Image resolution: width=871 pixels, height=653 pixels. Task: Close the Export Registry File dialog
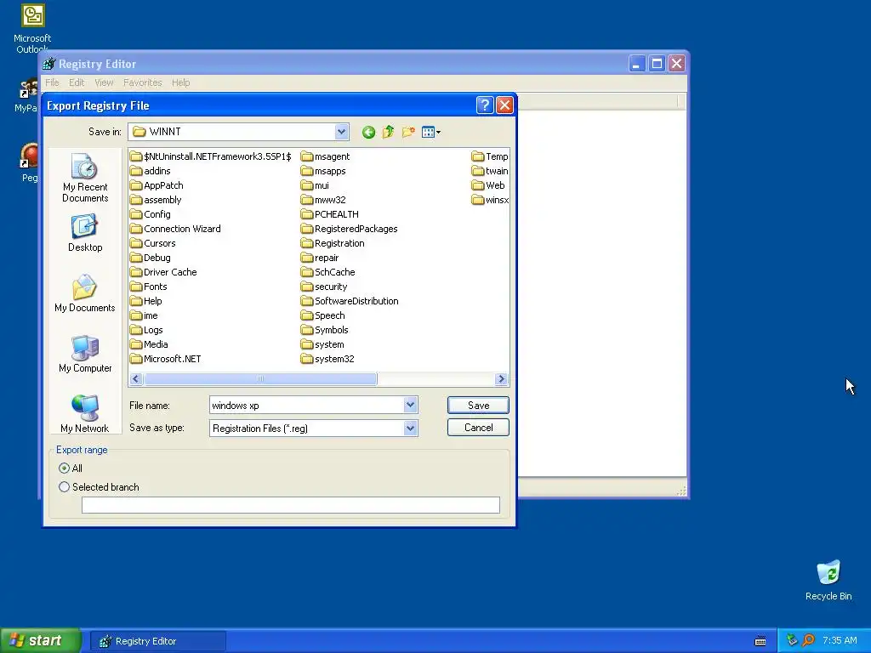click(504, 105)
